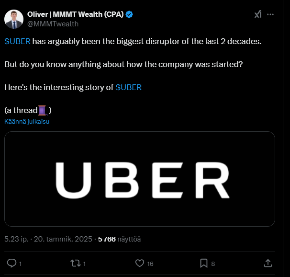Open the Grok icon beside the more menu
The width and height of the screenshot is (290, 277).
(x=258, y=14)
